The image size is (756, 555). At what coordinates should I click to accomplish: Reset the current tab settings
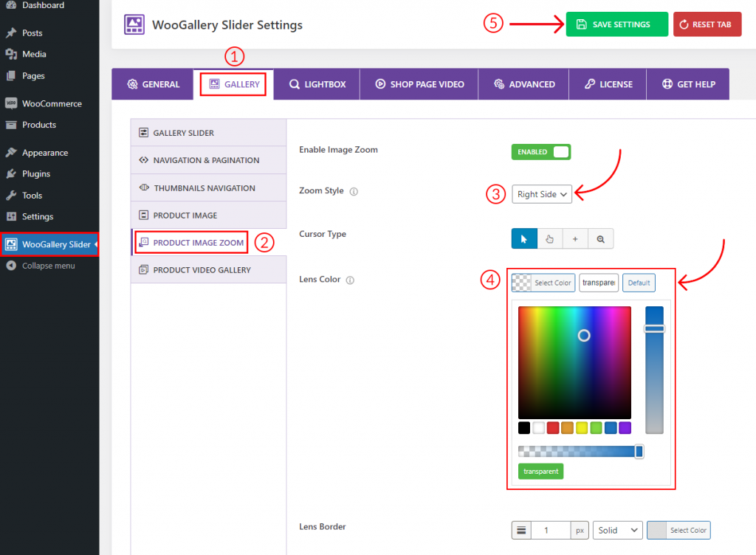click(x=707, y=24)
